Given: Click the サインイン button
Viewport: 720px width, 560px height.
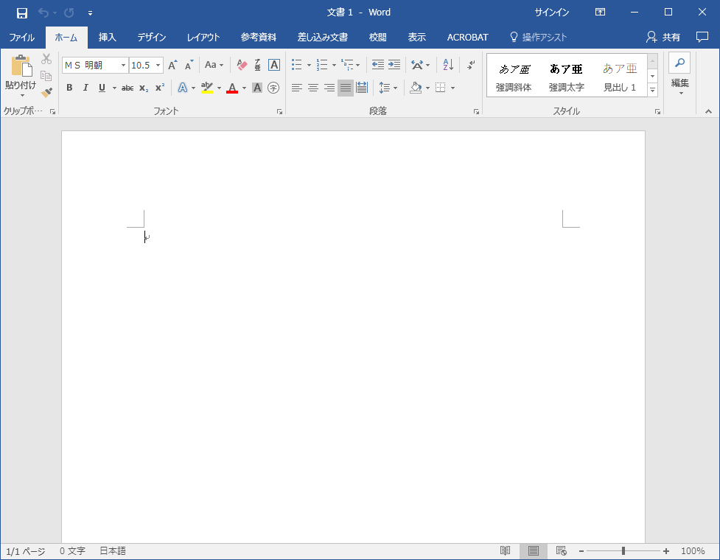Looking at the screenshot, I should tap(551, 13).
